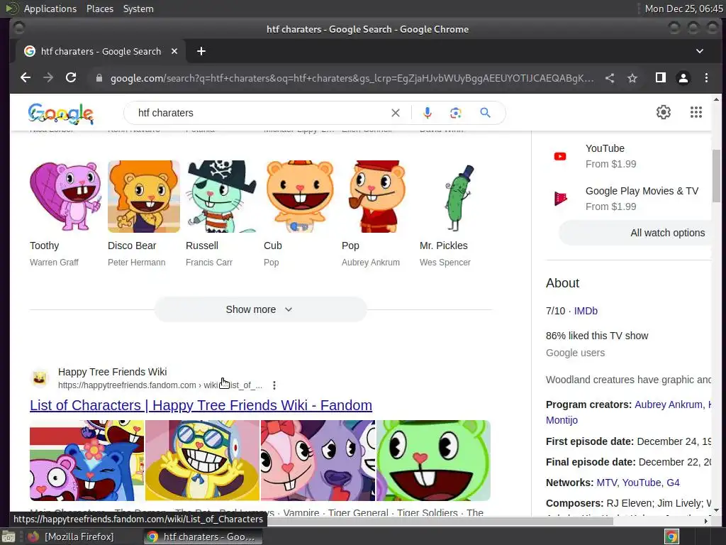Screen dimensions: 726x545
Task: Bookmark this page with the star
Action: pos(632,78)
